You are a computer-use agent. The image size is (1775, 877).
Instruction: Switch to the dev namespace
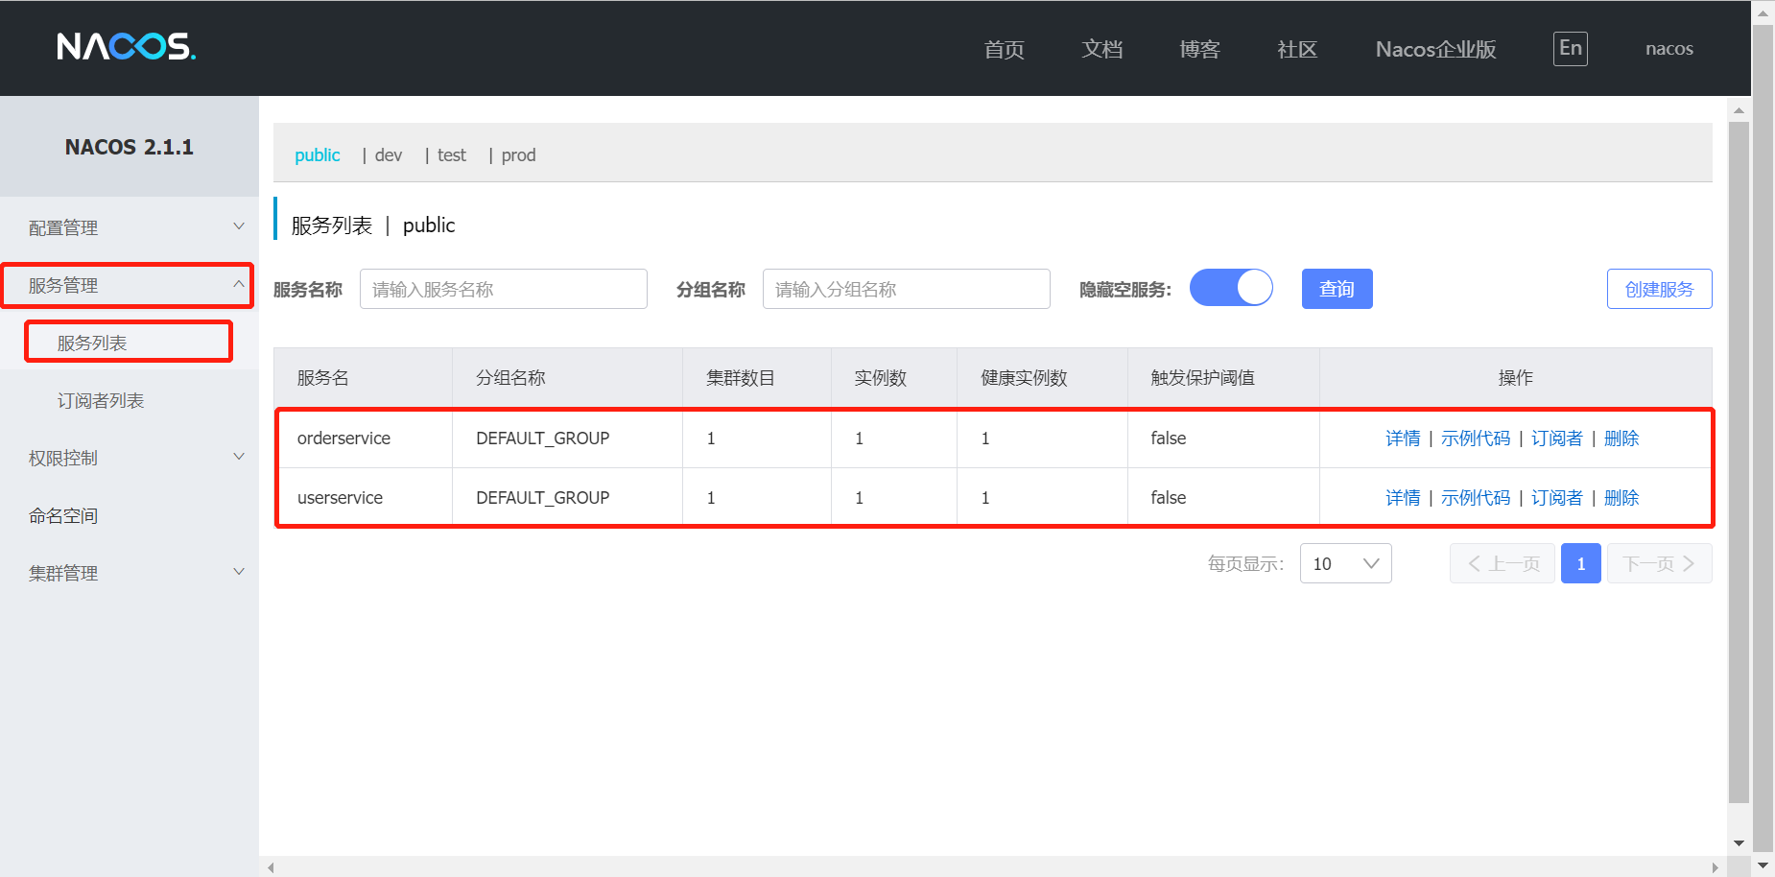coord(389,154)
